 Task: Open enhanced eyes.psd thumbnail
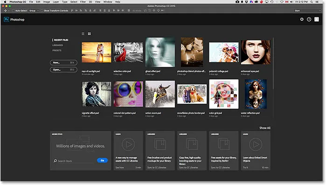point(256,52)
